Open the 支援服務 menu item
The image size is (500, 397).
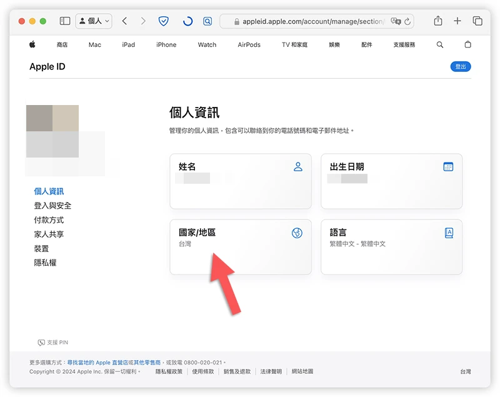[x=406, y=44]
